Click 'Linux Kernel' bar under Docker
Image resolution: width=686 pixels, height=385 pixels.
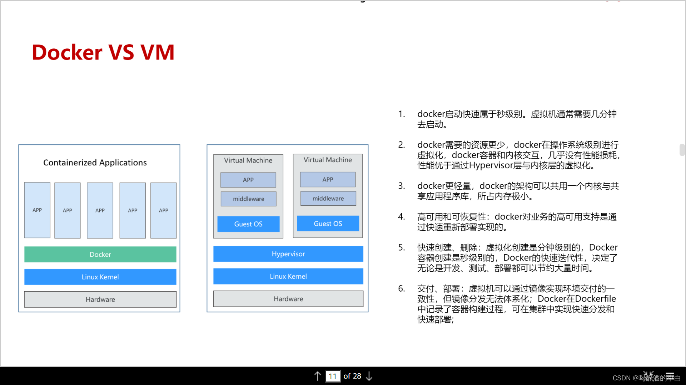coord(100,277)
